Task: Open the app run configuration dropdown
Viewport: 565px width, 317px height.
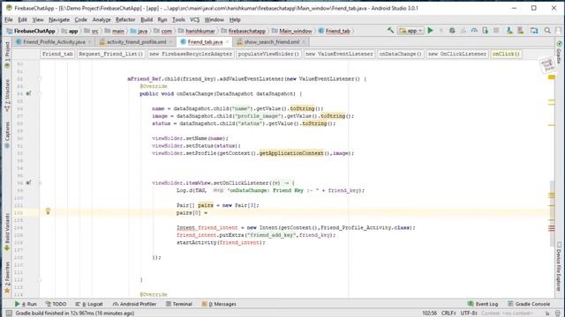Action: 411,31
